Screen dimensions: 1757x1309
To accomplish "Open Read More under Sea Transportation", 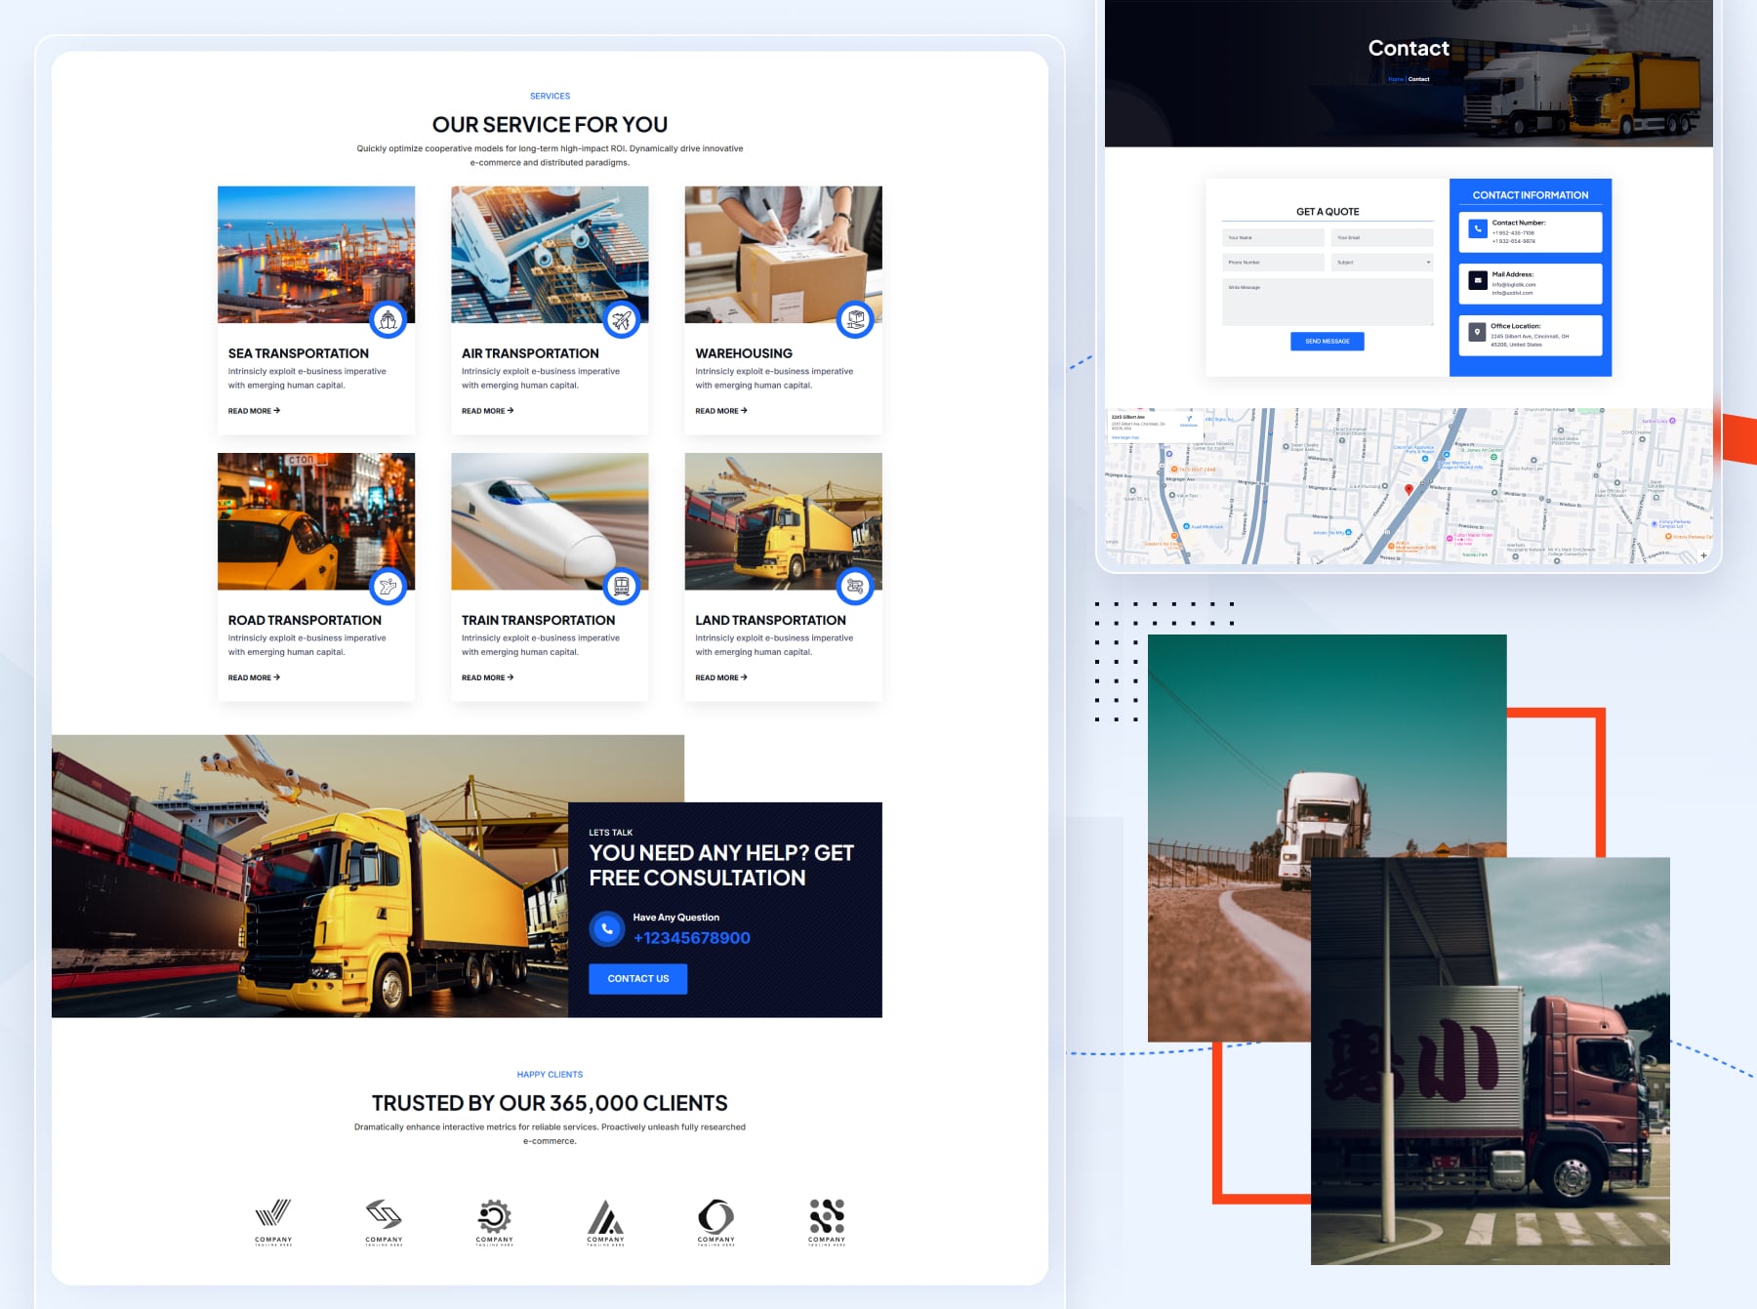I will (254, 411).
